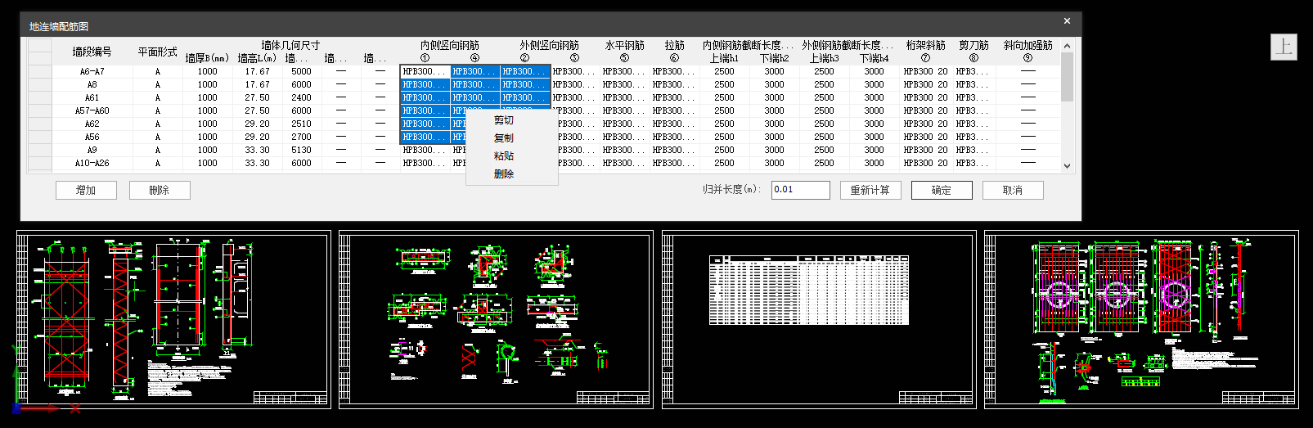This screenshot has height=428, width=1313.
Task: Click the 墙段编号 column header
Action: click(x=92, y=52)
